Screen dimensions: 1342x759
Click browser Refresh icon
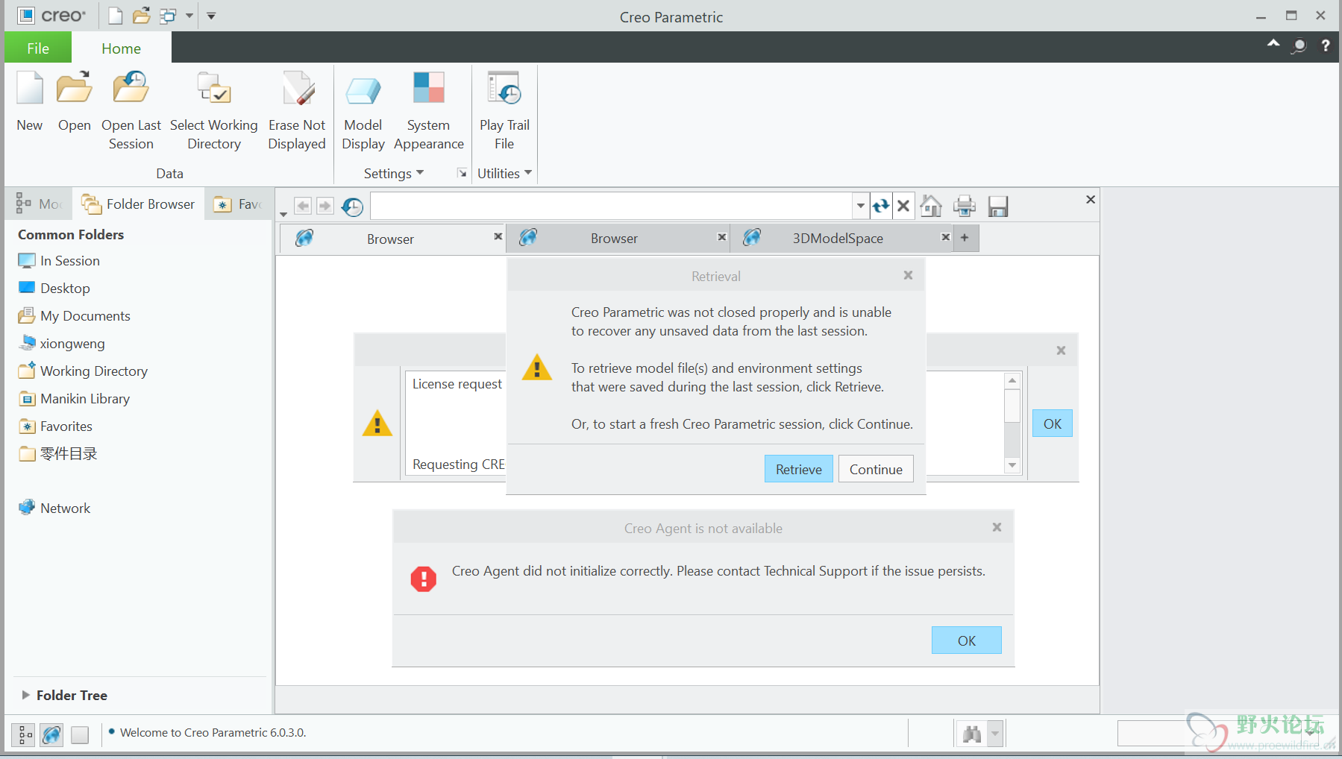[881, 206]
